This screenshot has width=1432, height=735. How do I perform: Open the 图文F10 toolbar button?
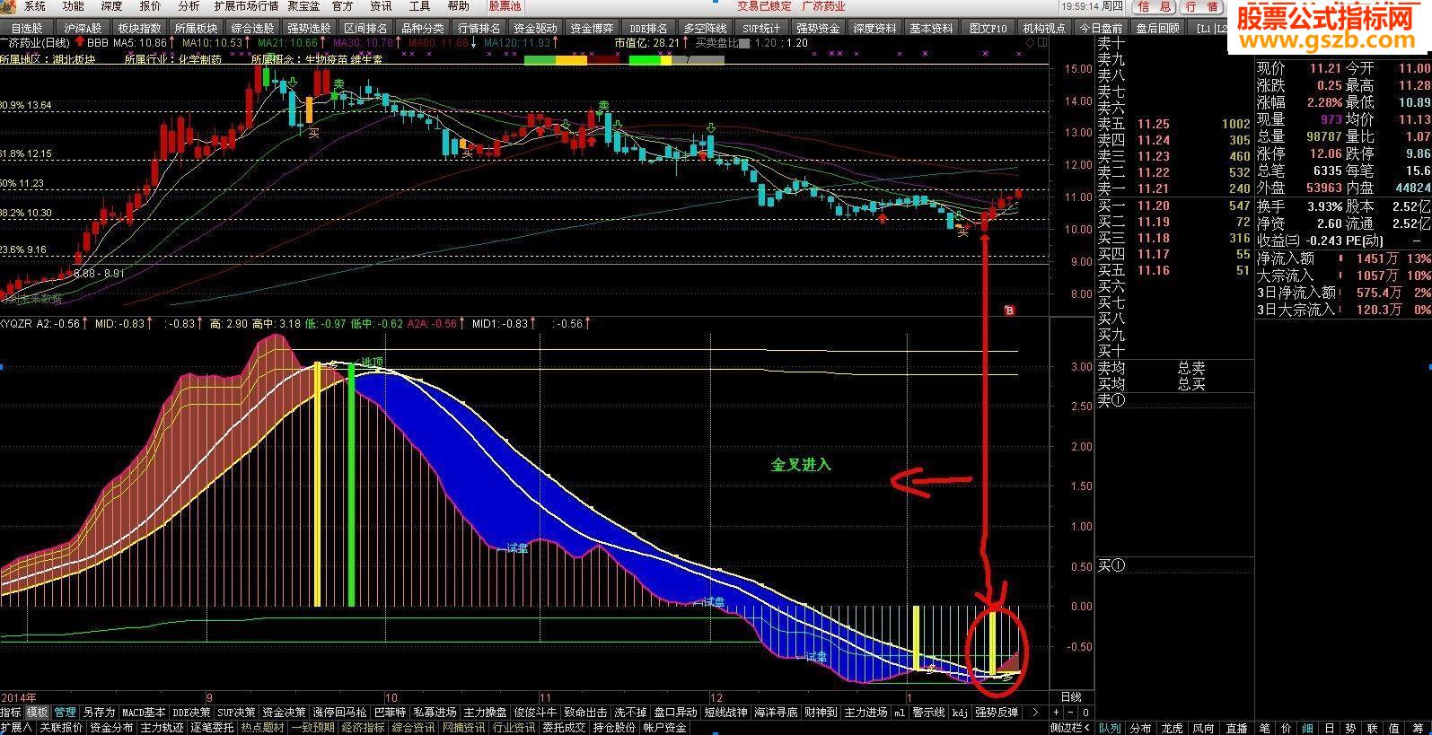point(988,29)
